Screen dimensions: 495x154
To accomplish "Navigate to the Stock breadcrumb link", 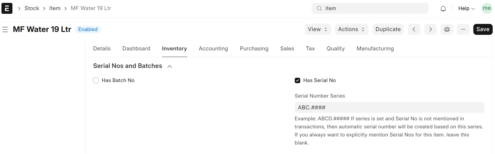I will click(32, 8).
